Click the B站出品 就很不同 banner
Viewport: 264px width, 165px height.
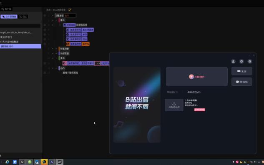coord(137,105)
